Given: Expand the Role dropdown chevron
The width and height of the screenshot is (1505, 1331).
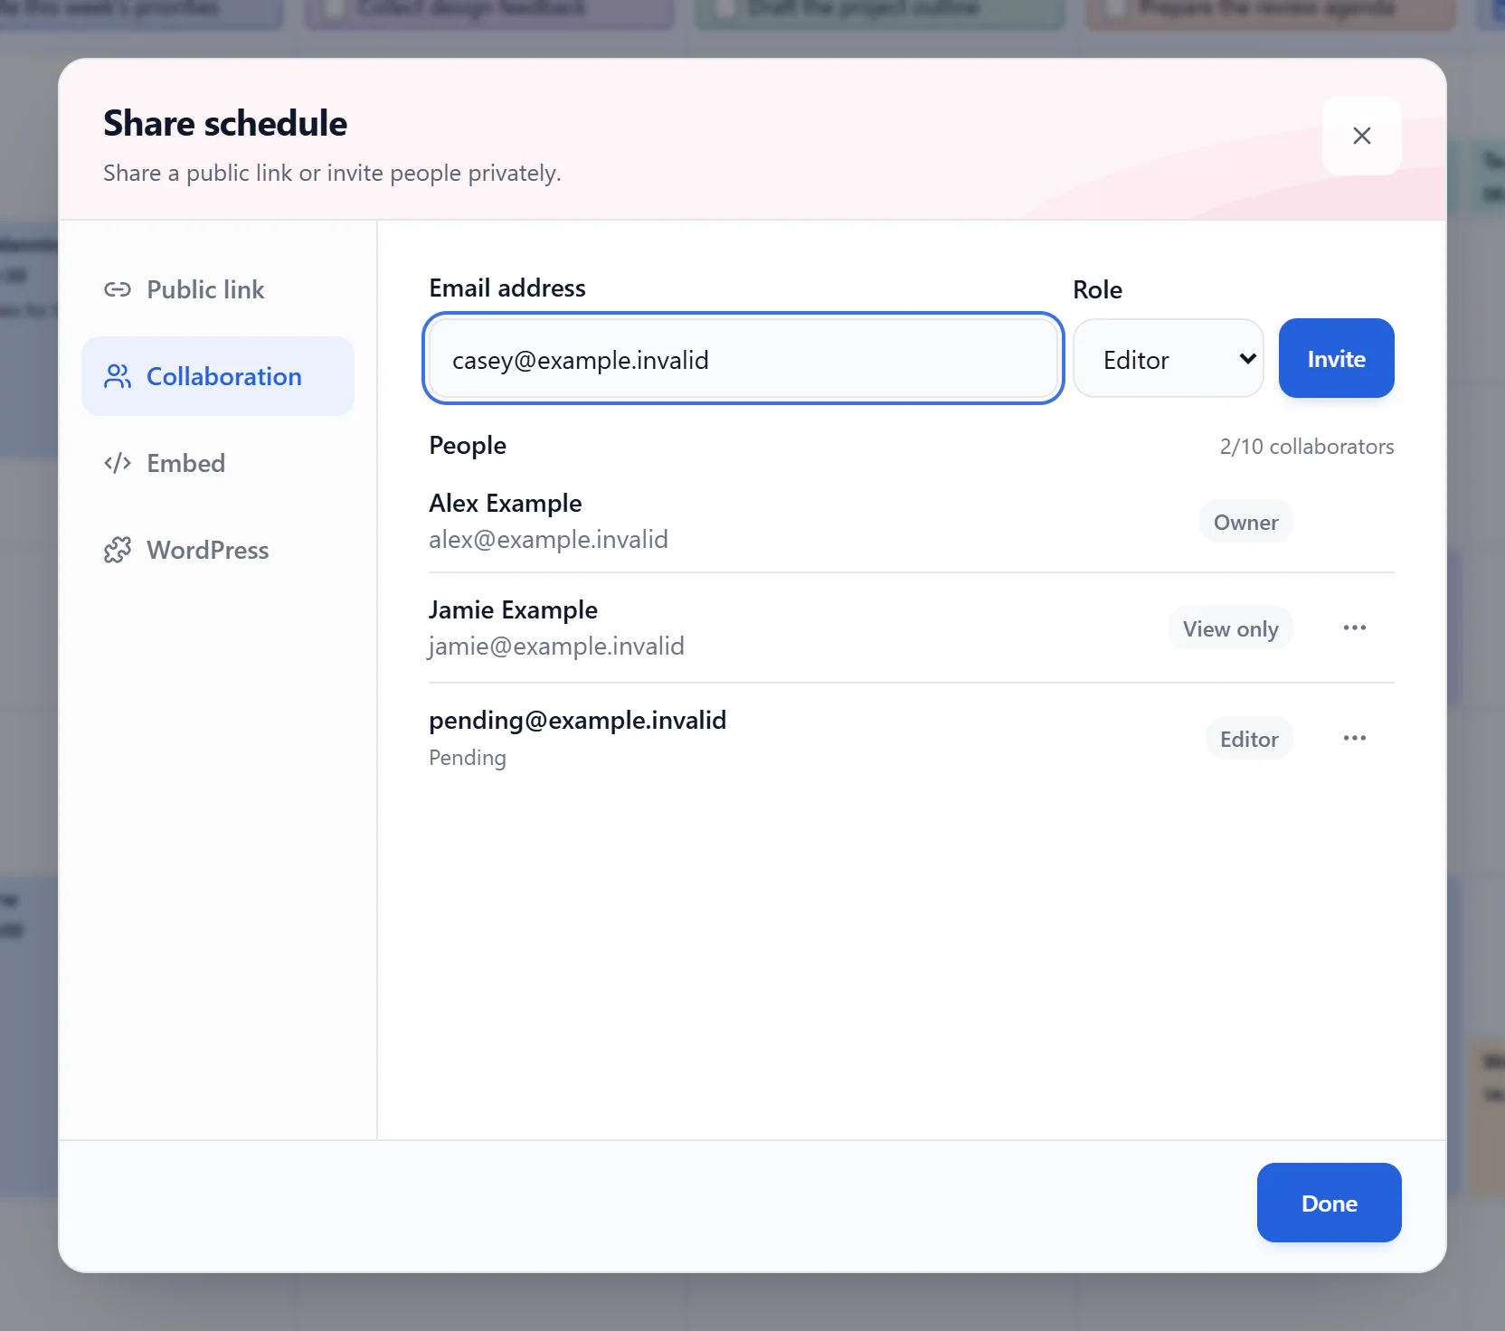Looking at the screenshot, I should (x=1247, y=359).
